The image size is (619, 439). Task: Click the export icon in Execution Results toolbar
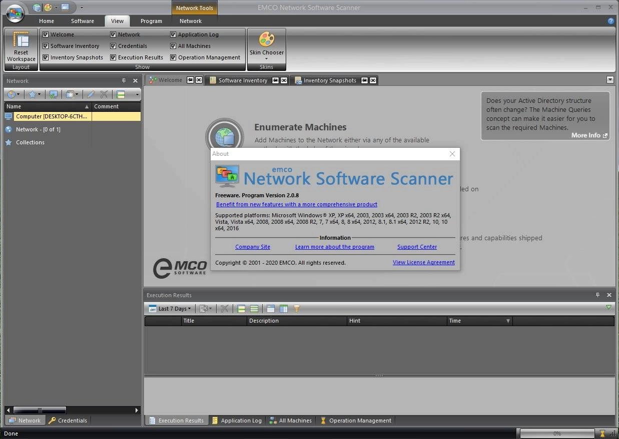tap(203, 309)
